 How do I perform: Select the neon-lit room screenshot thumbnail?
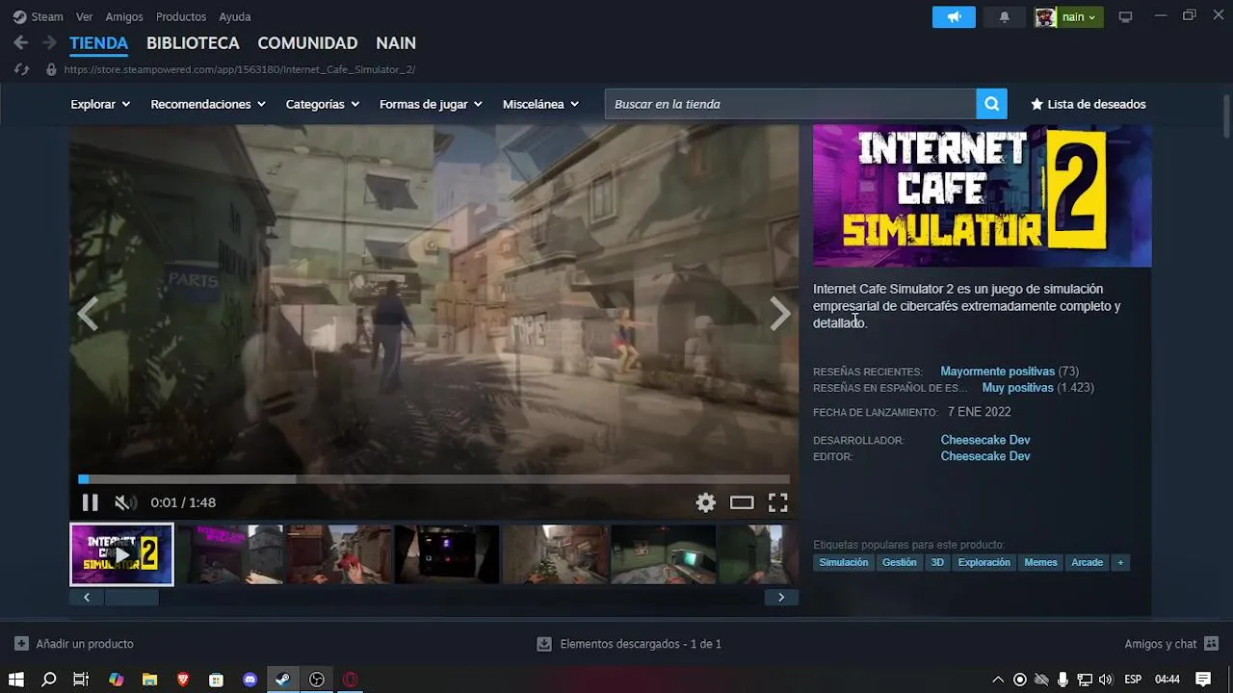(230, 554)
